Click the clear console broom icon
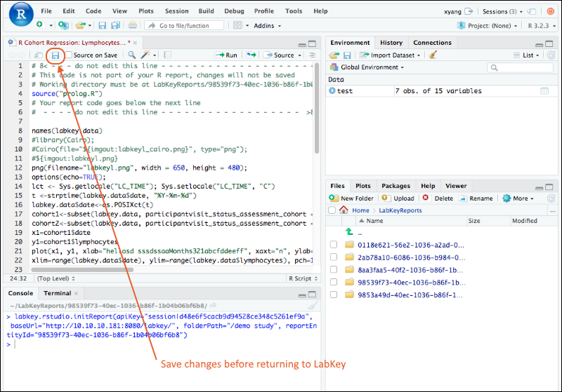 coord(313,306)
